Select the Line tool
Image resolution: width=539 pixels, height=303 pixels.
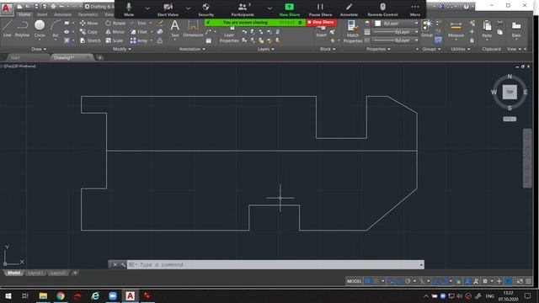(x=8, y=28)
